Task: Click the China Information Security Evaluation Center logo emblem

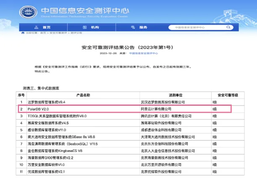Action: [28, 12]
